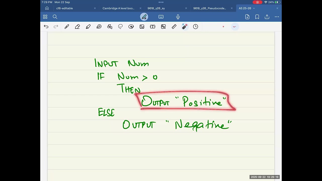Image resolution: width=322 pixels, height=181 pixels.
Task: Close the 9618_y26_Pseudocode tab
Action: (x=232, y=8)
